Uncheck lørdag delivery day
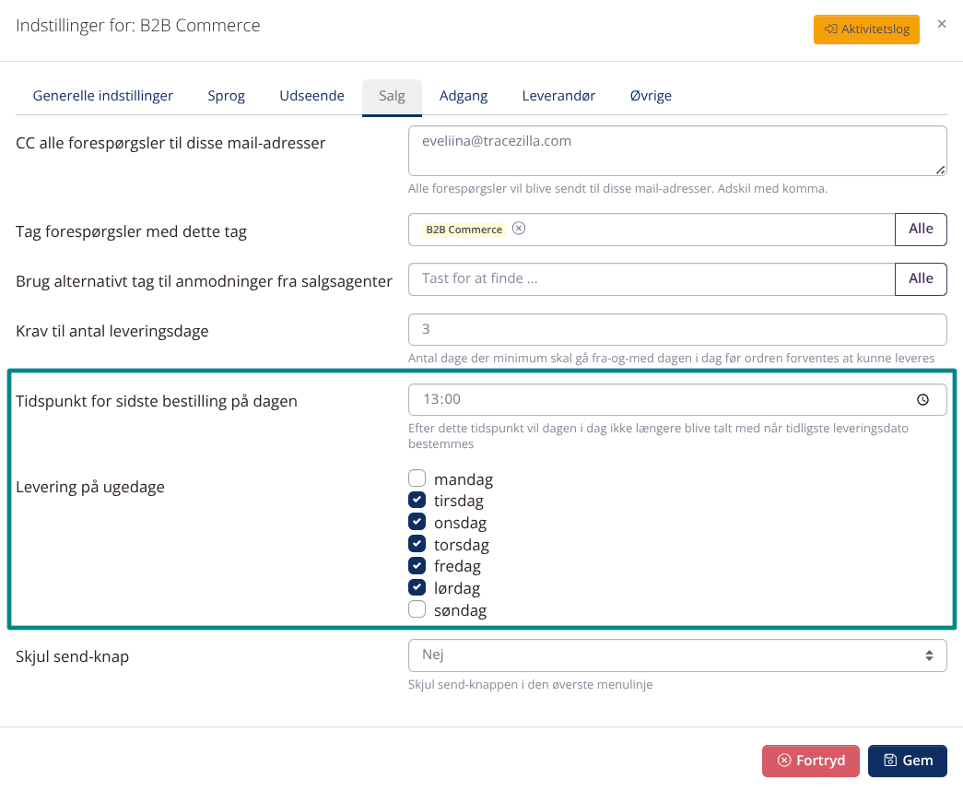The image size is (963, 791). [417, 587]
